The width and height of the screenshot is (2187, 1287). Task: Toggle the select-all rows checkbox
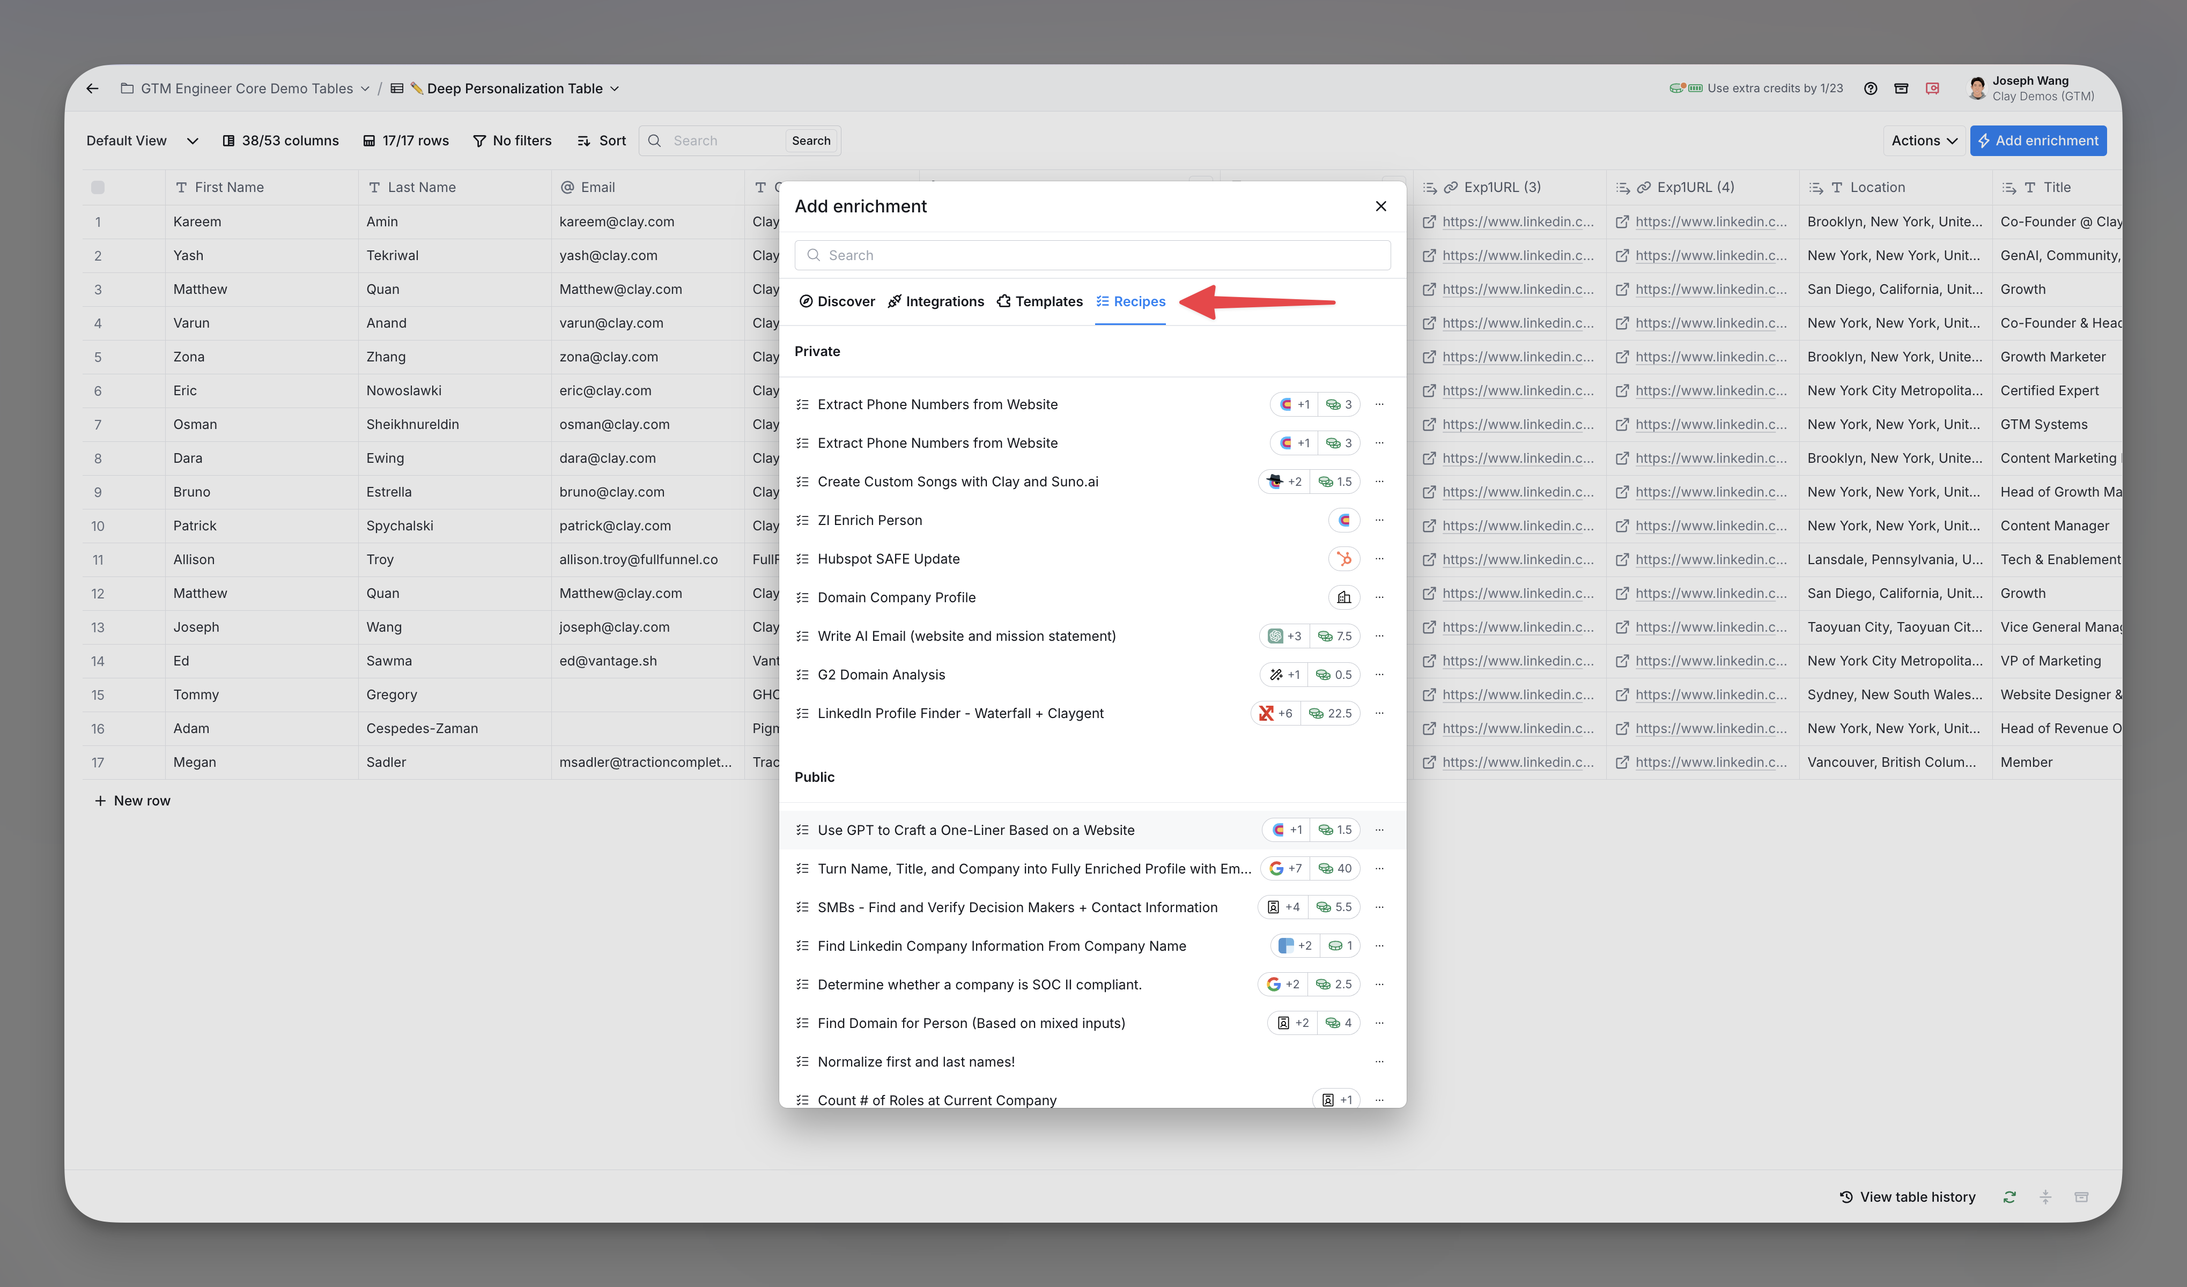(98, 188)
